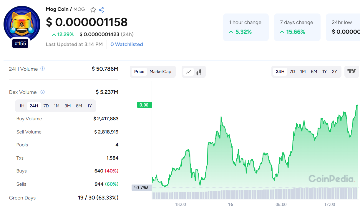Click the Buy Volume $ 2,417,883 value
Screen dimensions: 360x208
[106, 119]
